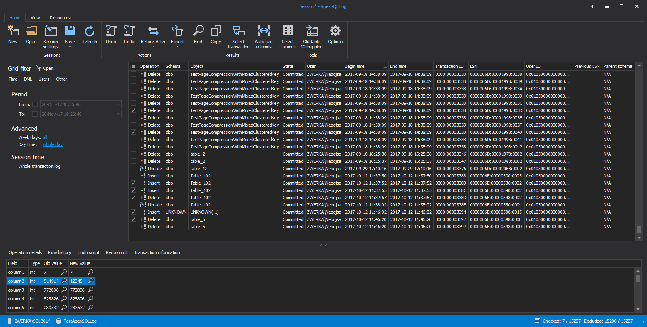Select the column2 row in details
Viewport: 647px width, 327px height.
51,281
